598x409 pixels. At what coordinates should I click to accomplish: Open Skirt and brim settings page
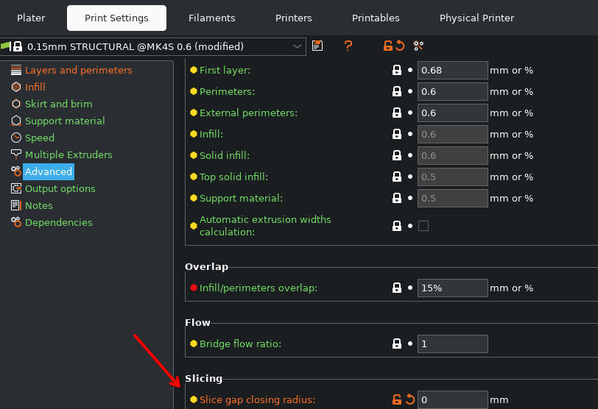point(59,104)
